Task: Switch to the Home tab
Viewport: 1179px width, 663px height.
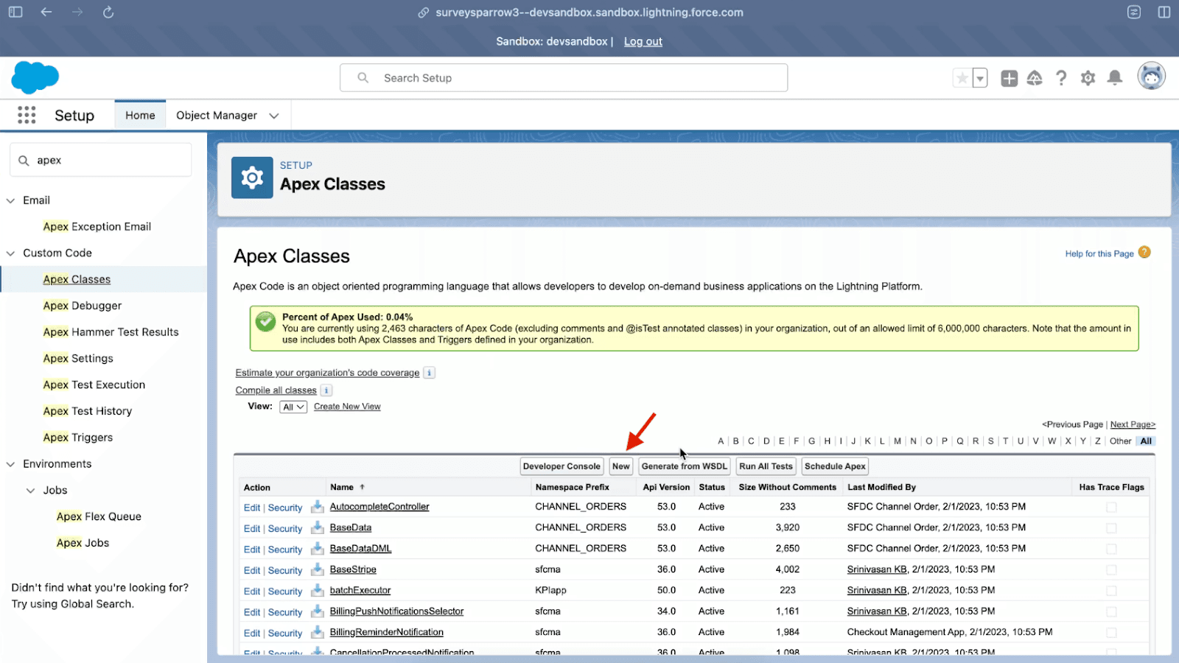Action: [x=140, y=116]
